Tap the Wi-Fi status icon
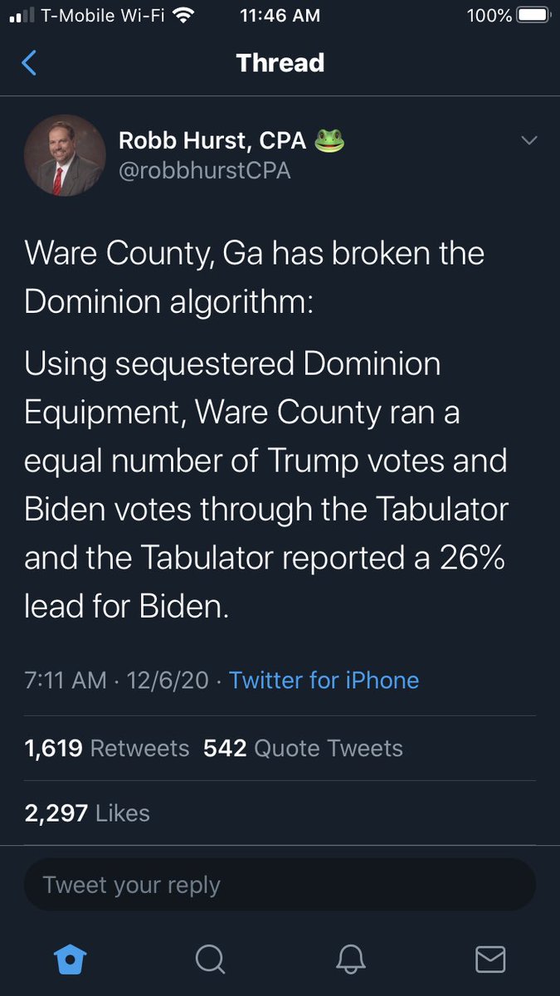 click(x=184, y=15)
